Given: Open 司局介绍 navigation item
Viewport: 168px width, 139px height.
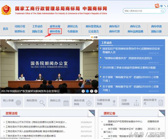Looking at the screenshot, I should pyautogui.click(x=20, y=26).
